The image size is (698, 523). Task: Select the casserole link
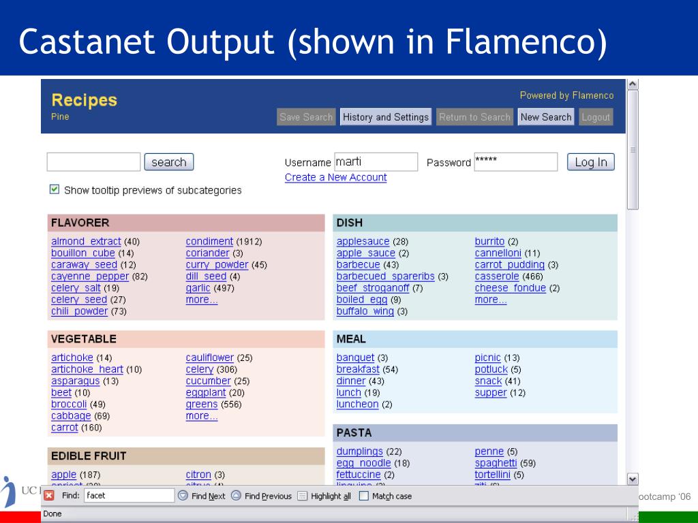tap(497, 276)
